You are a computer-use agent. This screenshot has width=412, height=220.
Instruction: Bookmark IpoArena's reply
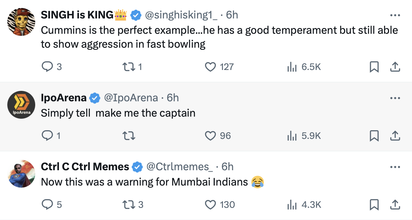click(x=374, y=136)
